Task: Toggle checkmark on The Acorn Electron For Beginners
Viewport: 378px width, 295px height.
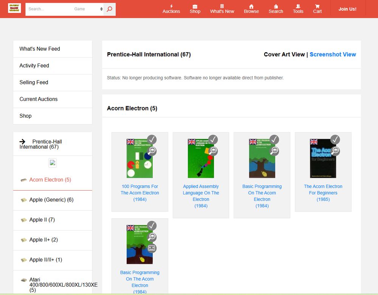Action: [335, 140]
